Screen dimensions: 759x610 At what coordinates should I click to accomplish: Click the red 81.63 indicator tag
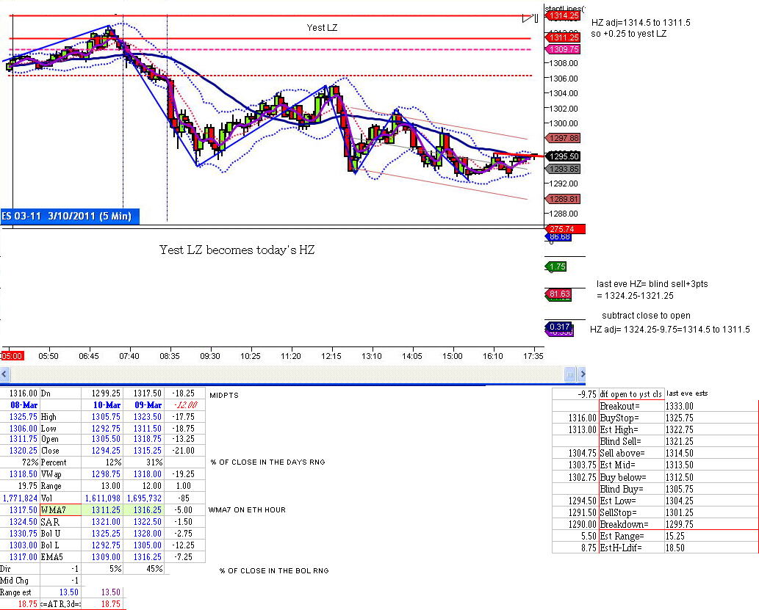click(x=558, y=294)
